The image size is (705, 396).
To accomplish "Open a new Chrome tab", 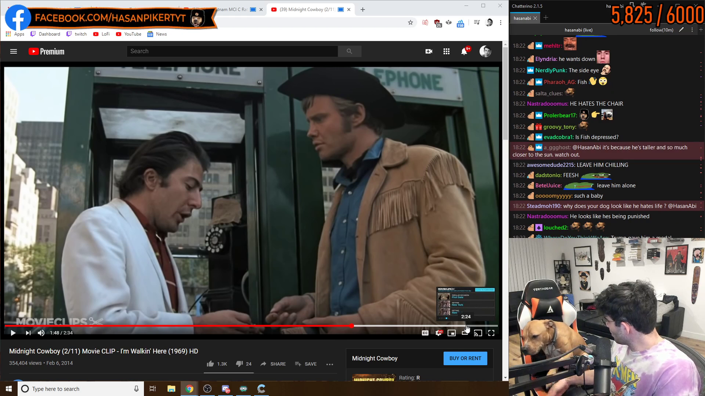I will 363,10.
